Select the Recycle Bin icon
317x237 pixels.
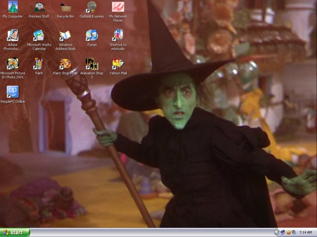65,10
